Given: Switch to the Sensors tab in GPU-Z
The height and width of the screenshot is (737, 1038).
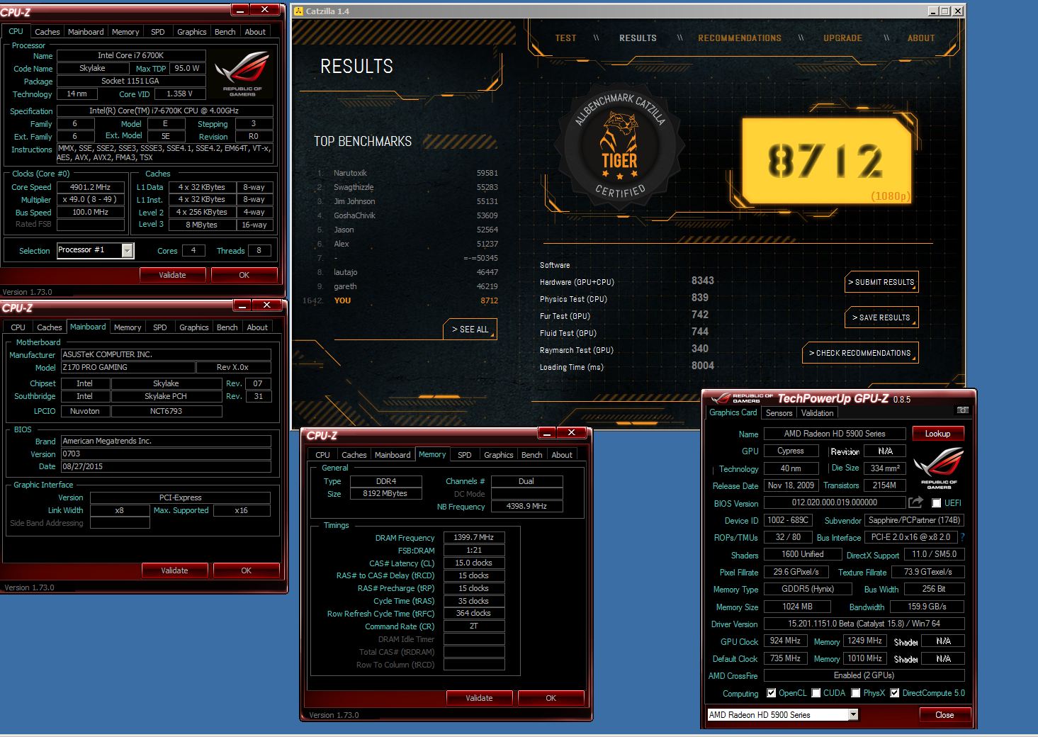Looking at the screenshot, I should point(779,413).
